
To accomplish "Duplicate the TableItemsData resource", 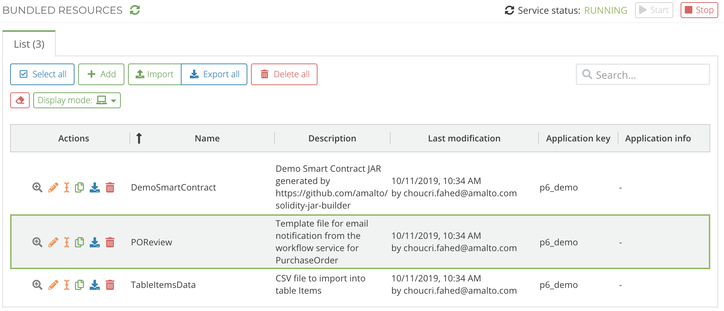I will coord(80,285).
